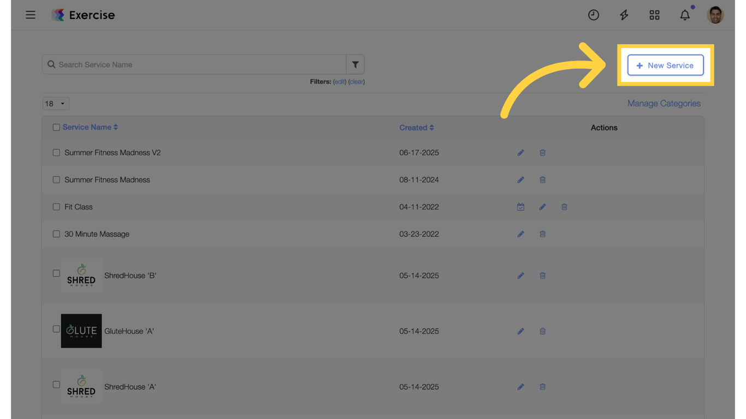Sort the table by Created date
The height and width of the screenshot is (419, 746).
[417, 128]
